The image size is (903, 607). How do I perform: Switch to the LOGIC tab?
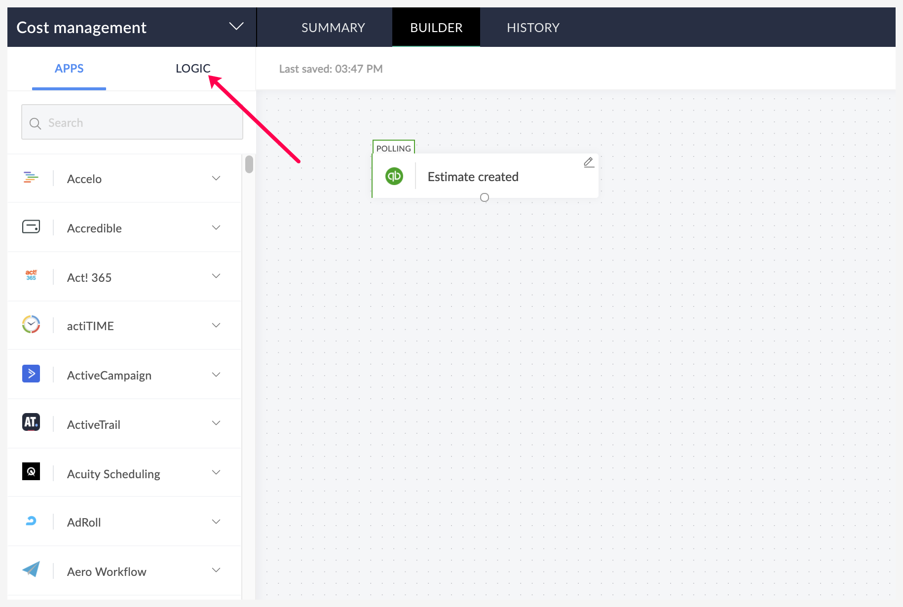(x=193, y=69)
